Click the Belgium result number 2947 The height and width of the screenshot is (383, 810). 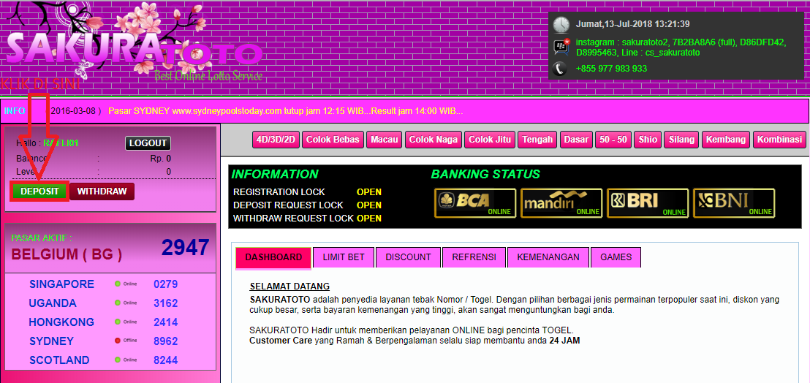(x=186, y=248)
